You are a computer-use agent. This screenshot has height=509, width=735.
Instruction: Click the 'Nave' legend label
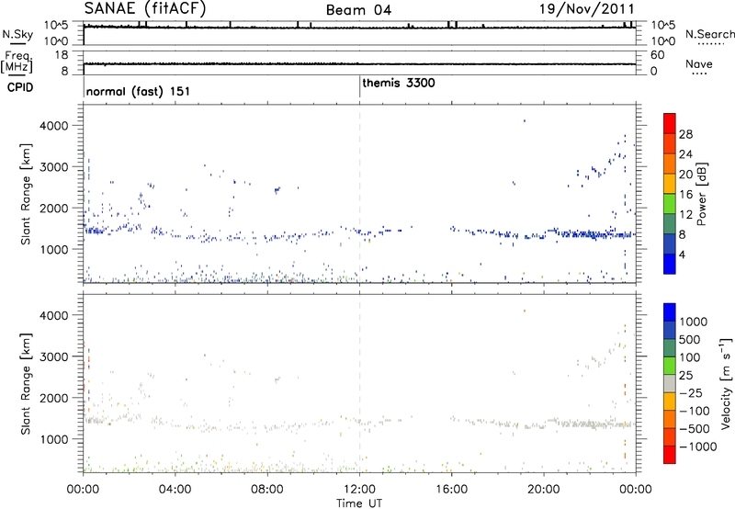699,63
